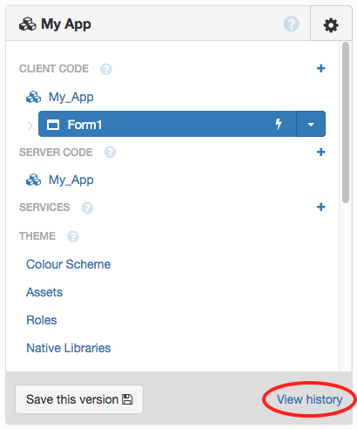Open the Assets link
357x429 pixels.
click(44, 292)
